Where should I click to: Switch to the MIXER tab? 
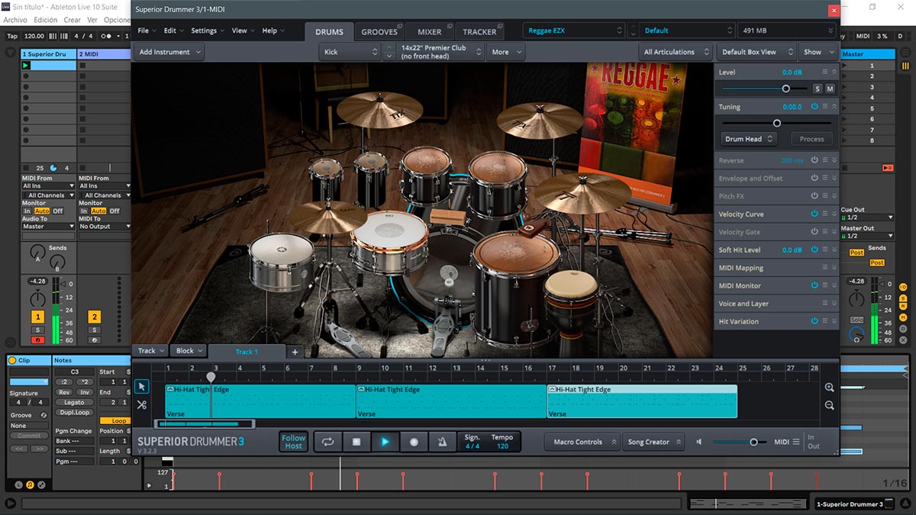(430, 32)
